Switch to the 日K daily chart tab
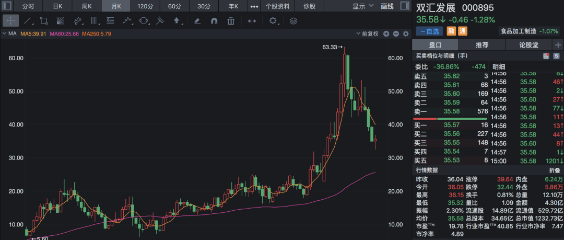 pyautogui.click(x=57, y=6)
